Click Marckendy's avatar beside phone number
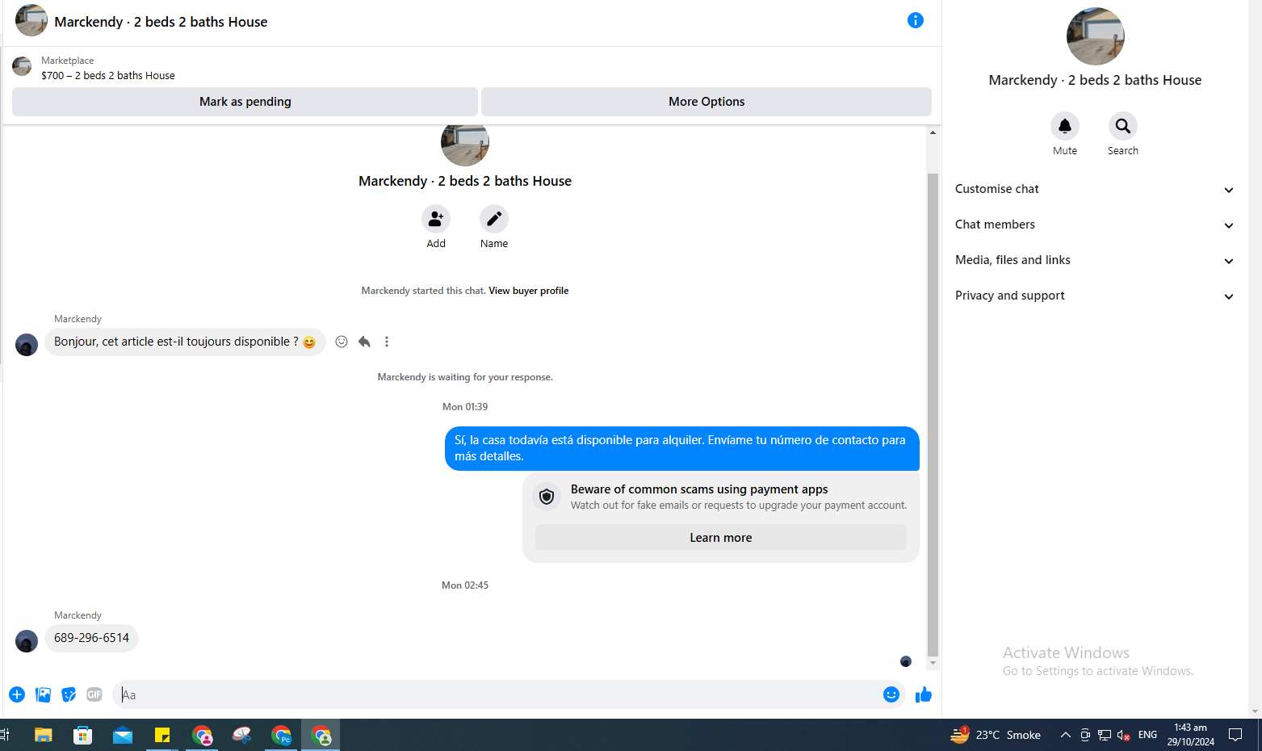 [27, 641]
